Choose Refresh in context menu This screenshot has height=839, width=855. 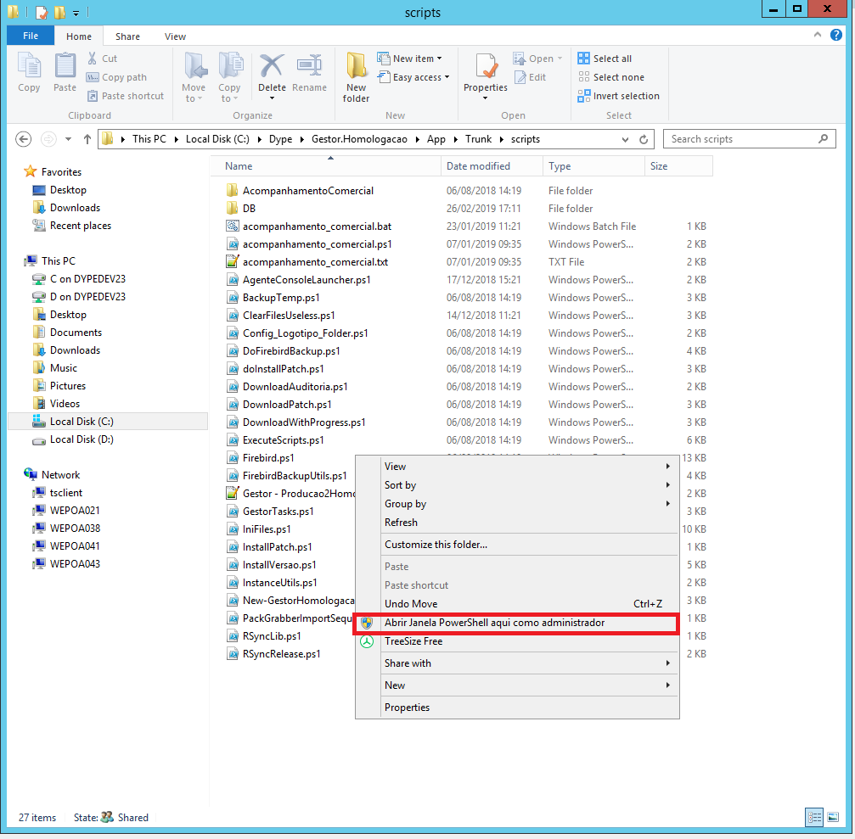click(517, 523)
